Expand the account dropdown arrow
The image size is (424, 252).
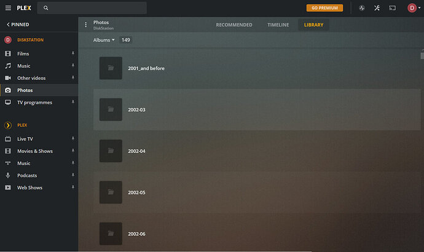[x=420, y=8]
